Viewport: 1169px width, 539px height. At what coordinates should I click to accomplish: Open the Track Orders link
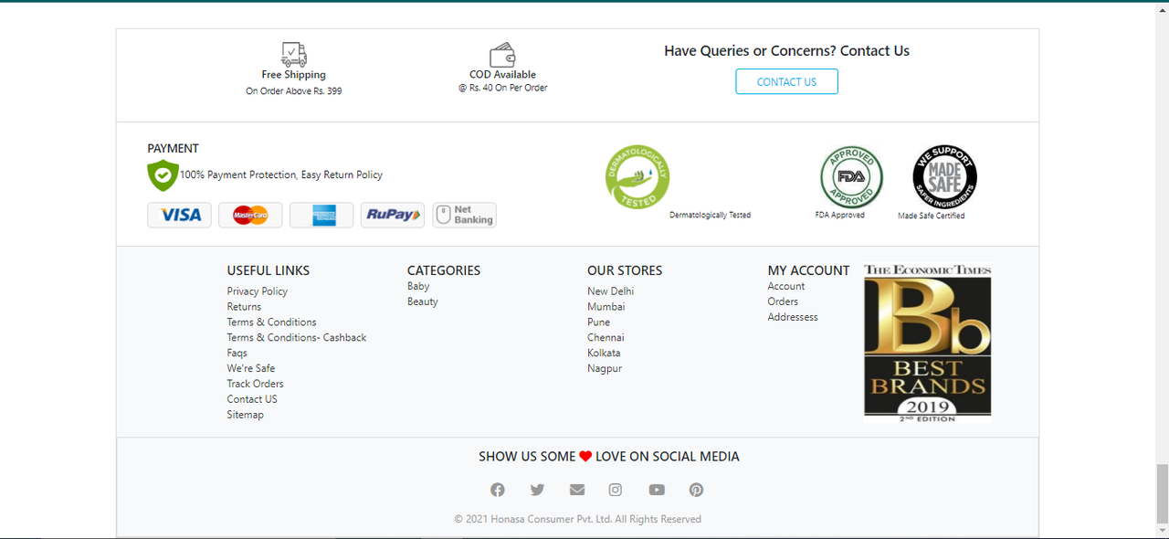[256, 384]
